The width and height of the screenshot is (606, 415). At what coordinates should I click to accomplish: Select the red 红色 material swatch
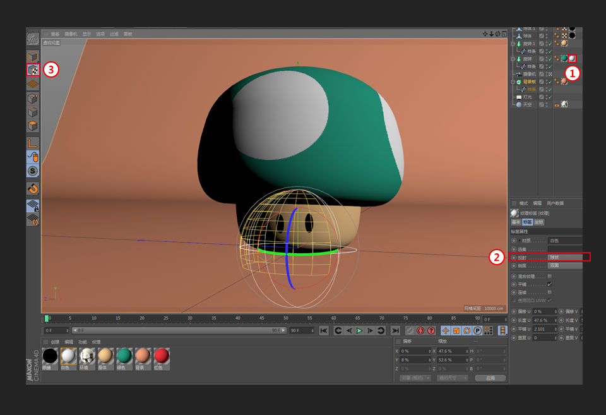coord(162,356)
